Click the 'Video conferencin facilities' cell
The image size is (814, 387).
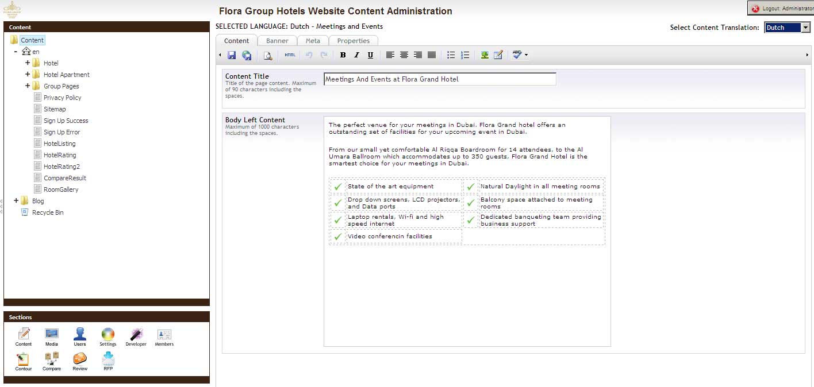[x=404, y=236]
